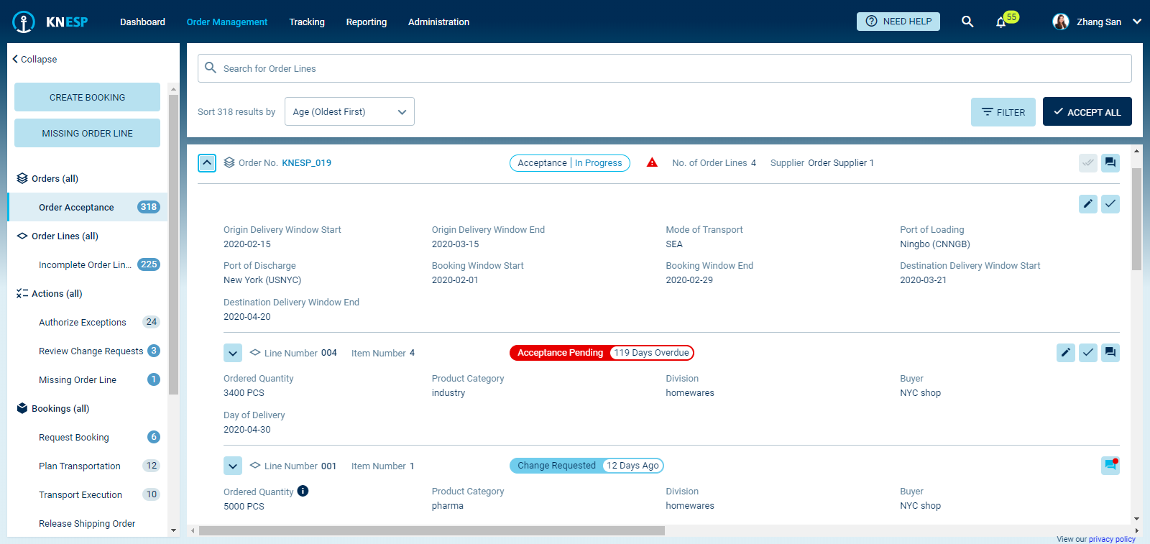
Task: Expand Line Number 004 chevron
Action: 233,353
